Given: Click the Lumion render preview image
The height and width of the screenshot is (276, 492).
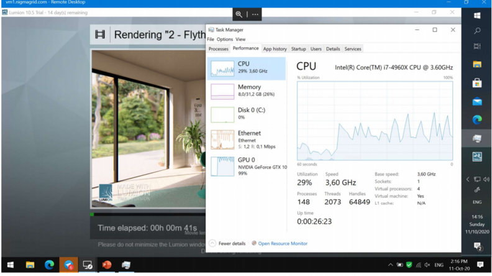Looking at the screenshot, I should [148, 129].
